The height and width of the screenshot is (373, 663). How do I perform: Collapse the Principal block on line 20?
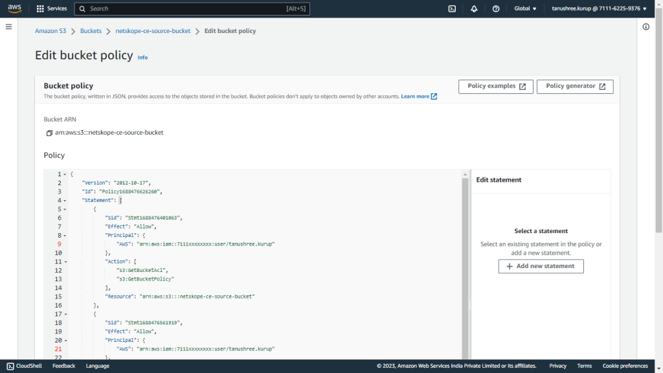tap(65, 341)
